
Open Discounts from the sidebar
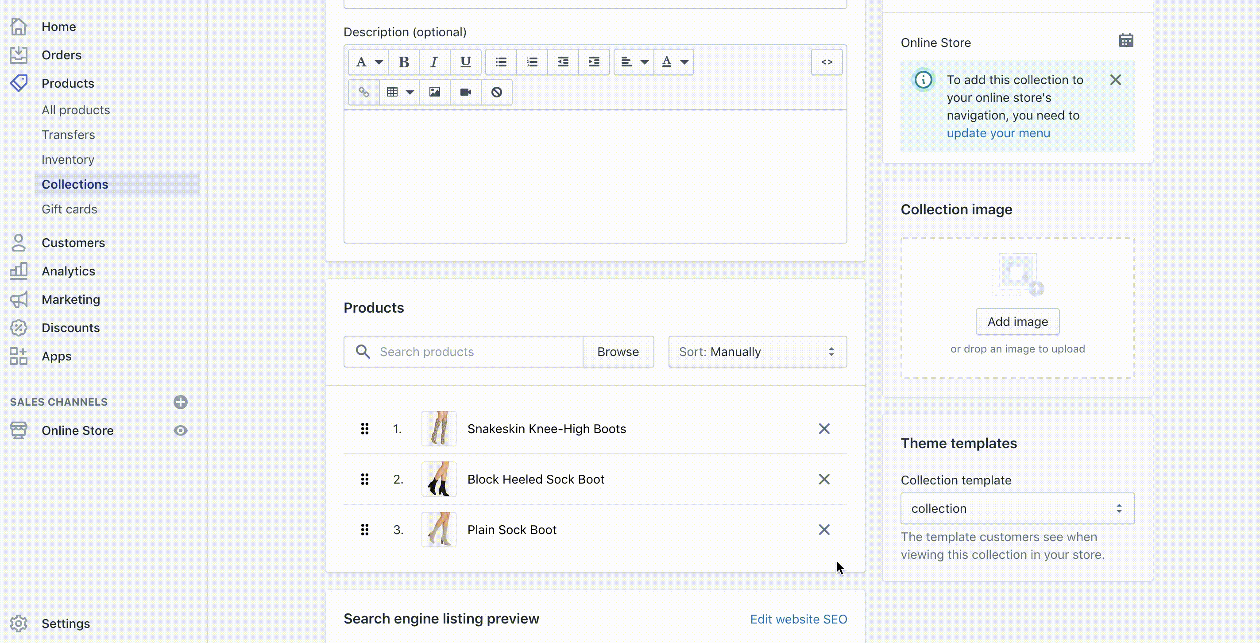[x=70, y=328]
